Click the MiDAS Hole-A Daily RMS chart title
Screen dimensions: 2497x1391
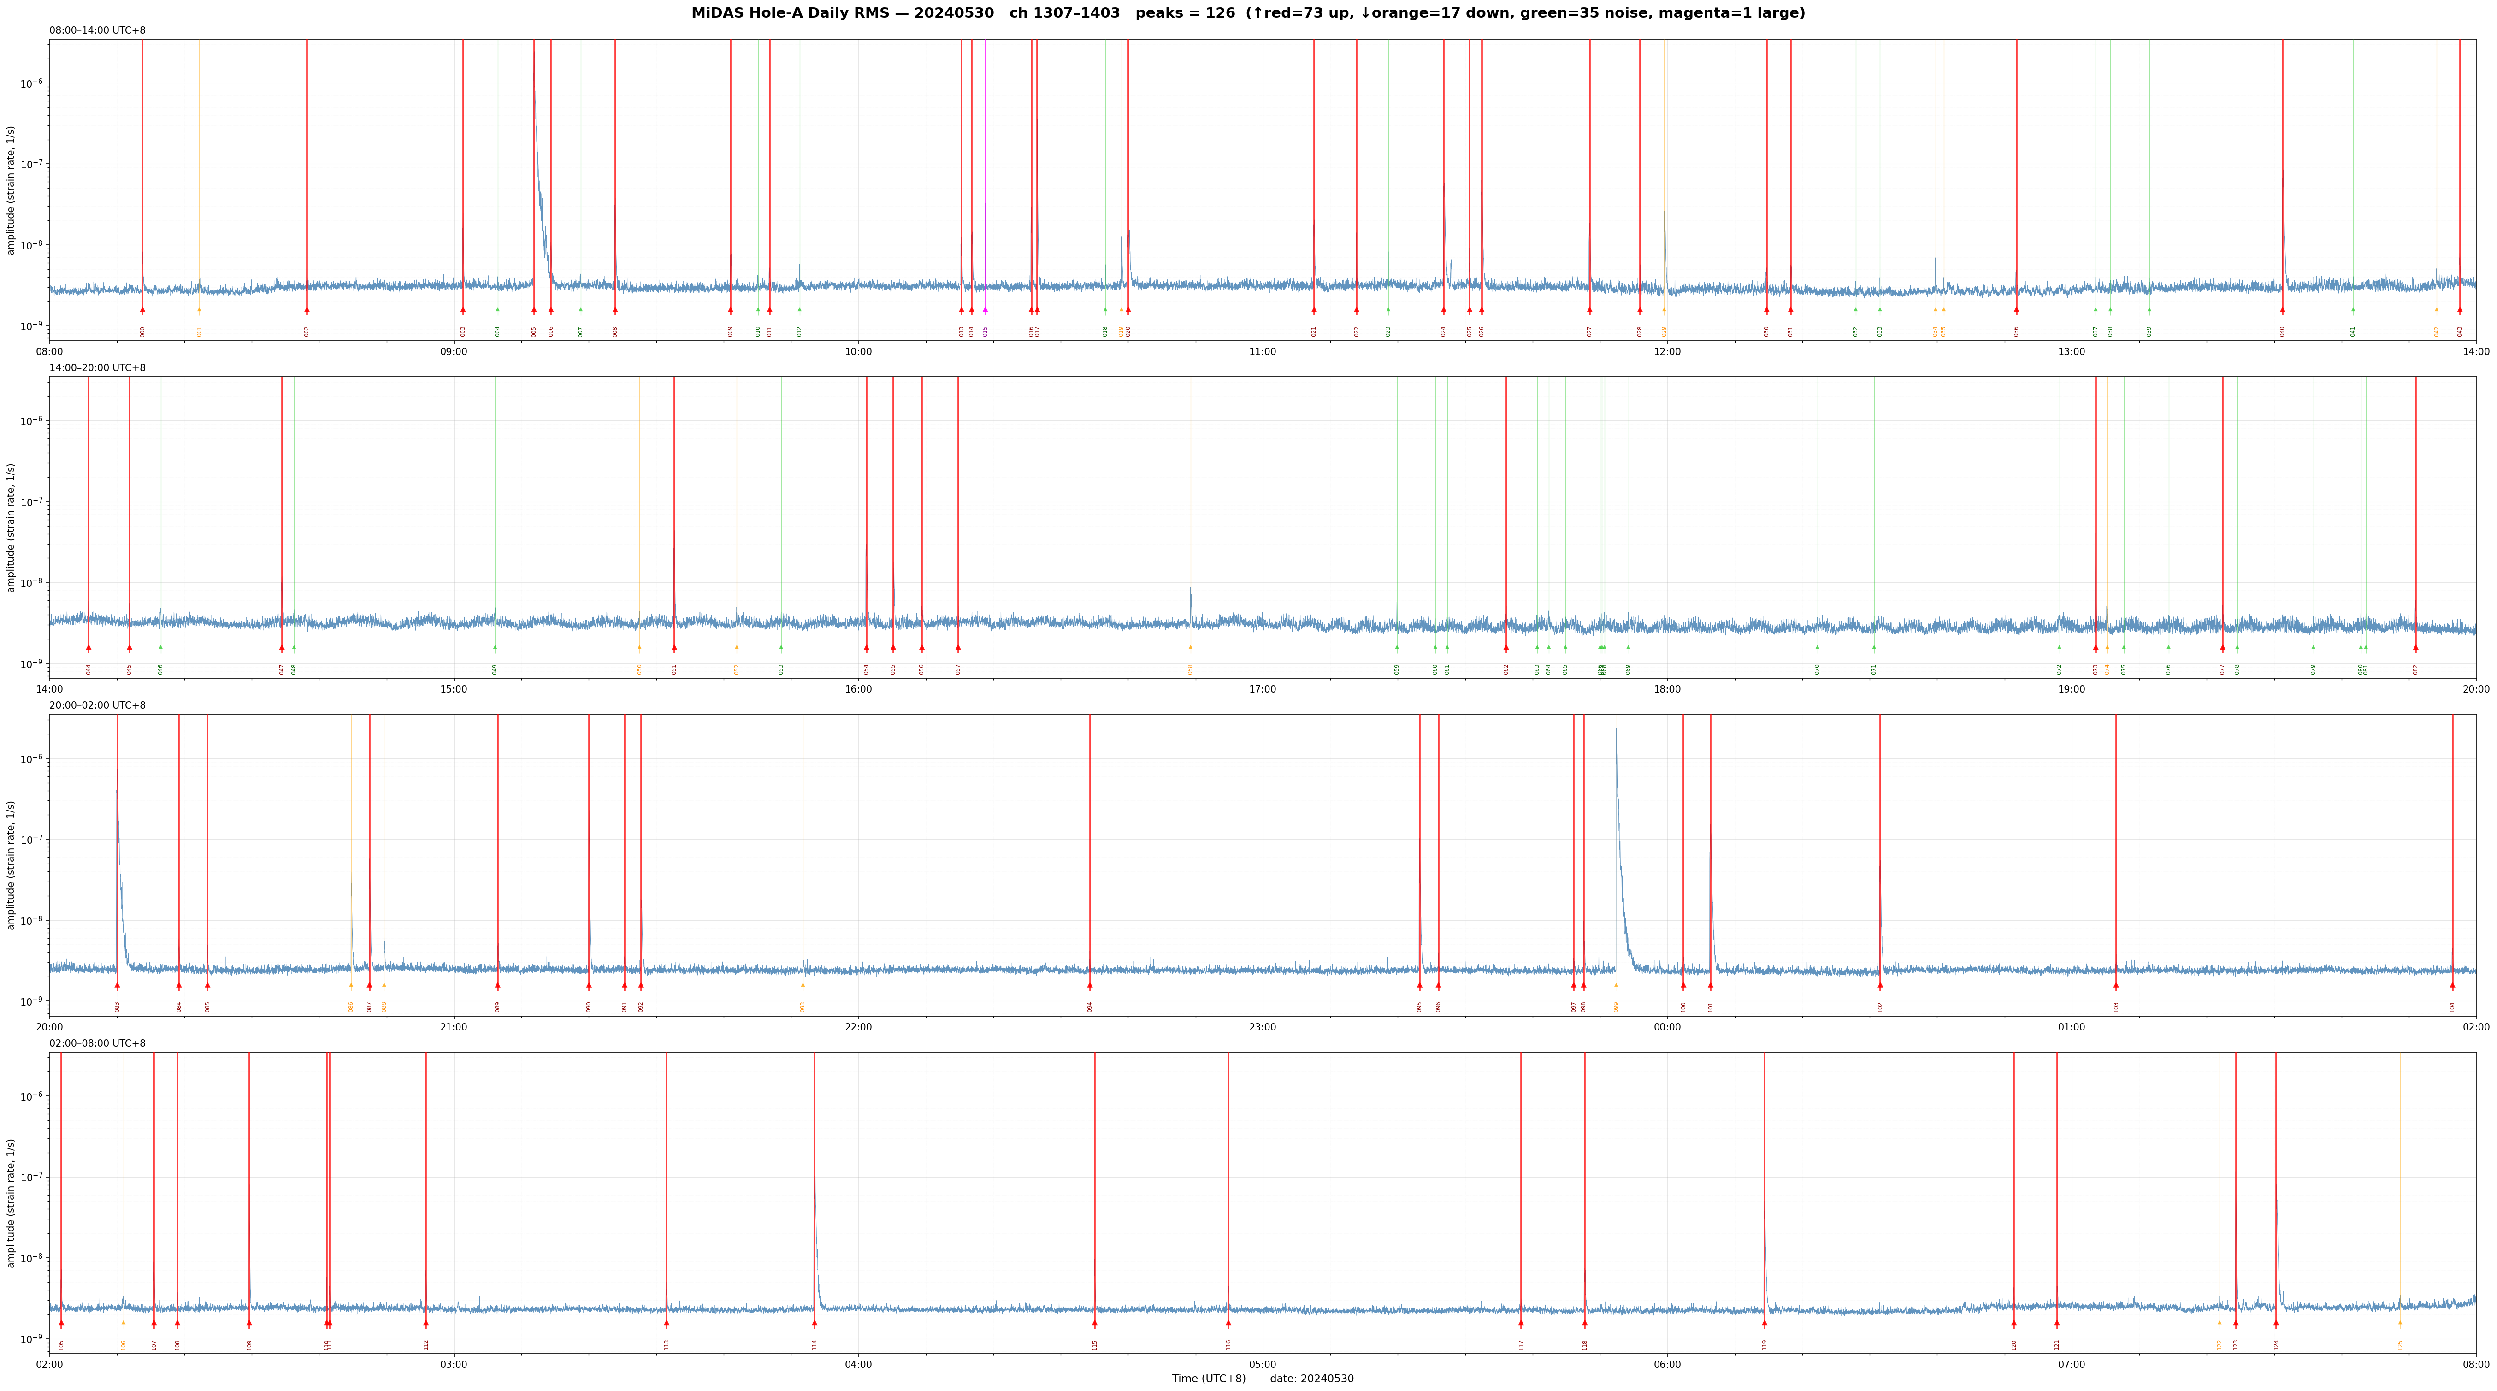click(1247, 13)
